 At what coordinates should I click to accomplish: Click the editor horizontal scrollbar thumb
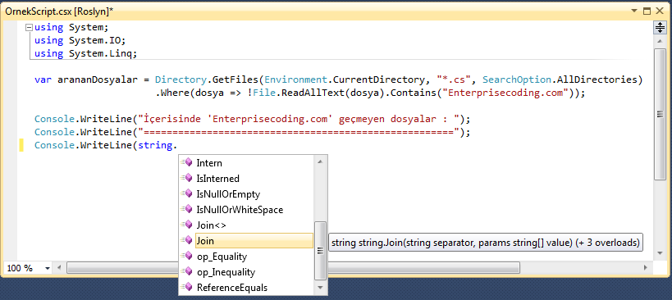pos(294,268)
